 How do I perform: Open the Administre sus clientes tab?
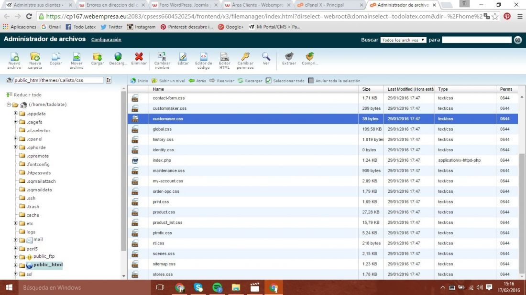pyautogui.click(x=38, y=5)
